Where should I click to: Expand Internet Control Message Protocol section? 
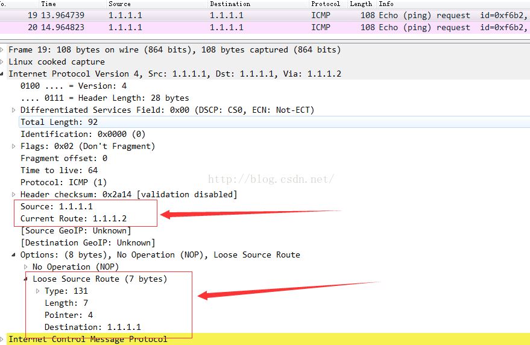3,339
